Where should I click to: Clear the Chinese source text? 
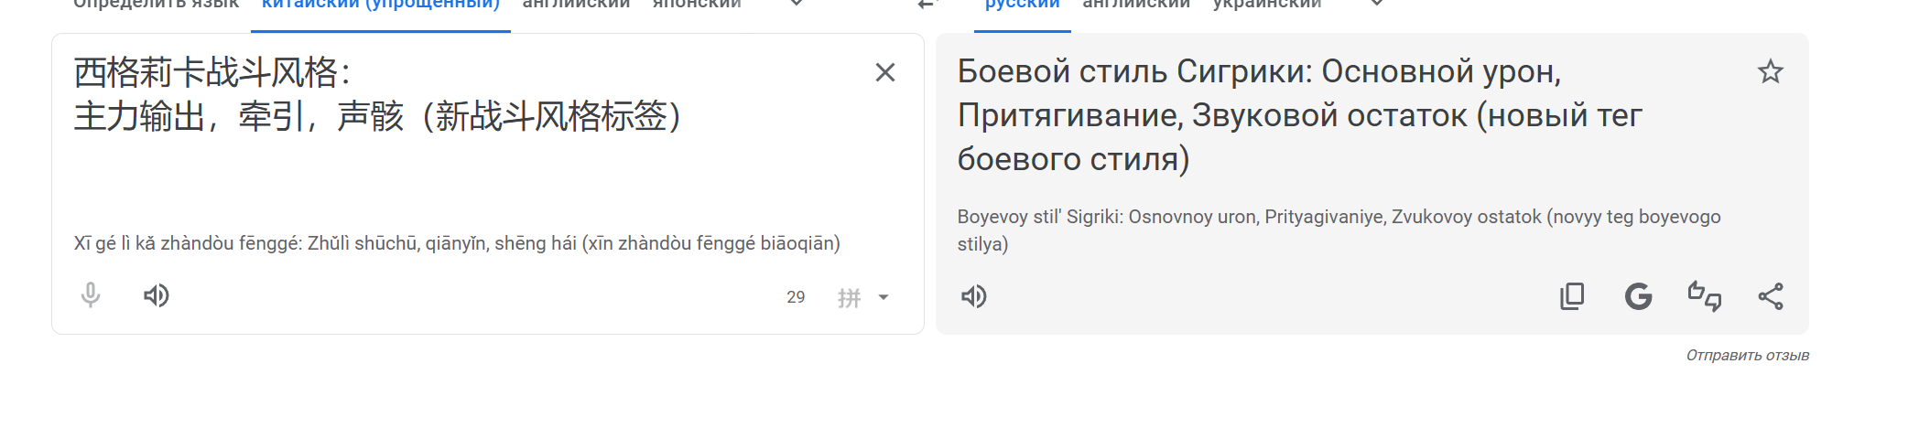[884, 72]
